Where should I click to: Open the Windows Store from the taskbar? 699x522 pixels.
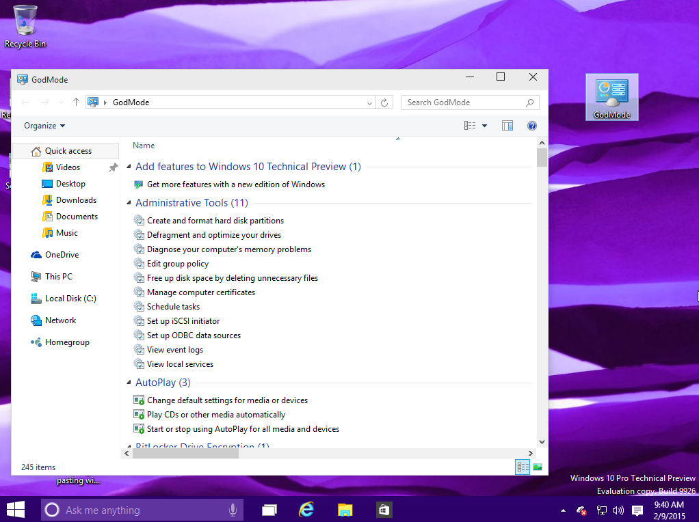383,509
